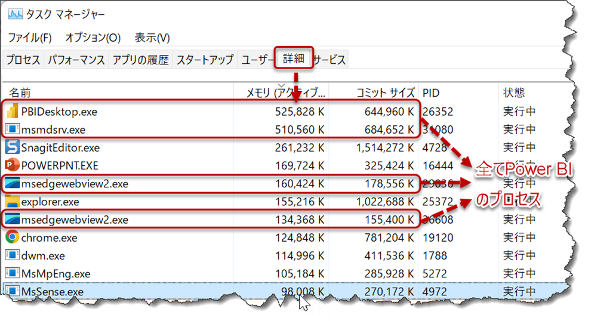Click memory value 510,560 K
This screenshot has width=591, height=321.
[300, 129]
